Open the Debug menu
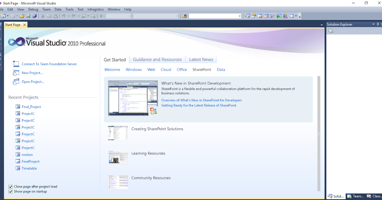 click(33, 9)
